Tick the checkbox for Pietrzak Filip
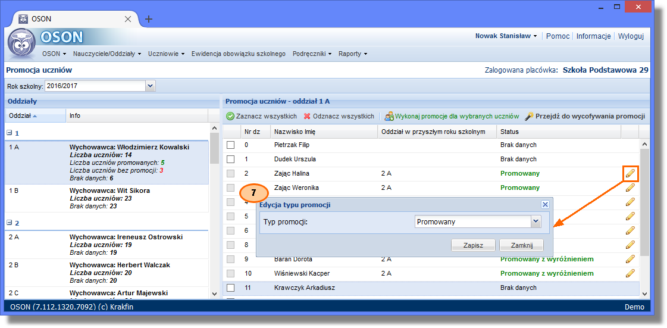Image resolution: width=667 pixels, height=328 pixels. click(230, 145)
